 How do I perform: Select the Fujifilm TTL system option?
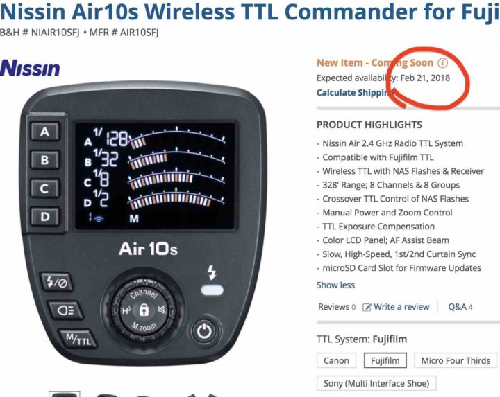385,360
